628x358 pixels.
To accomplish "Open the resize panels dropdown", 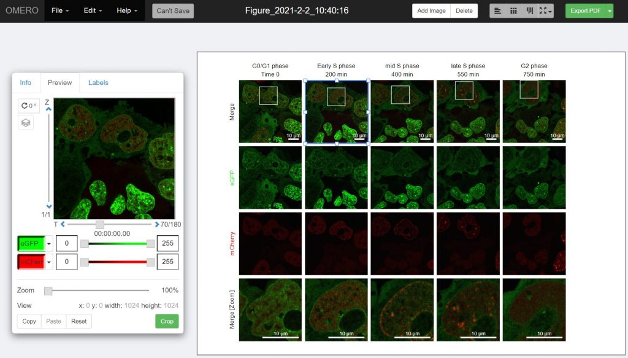I will [x=546, y=11].
